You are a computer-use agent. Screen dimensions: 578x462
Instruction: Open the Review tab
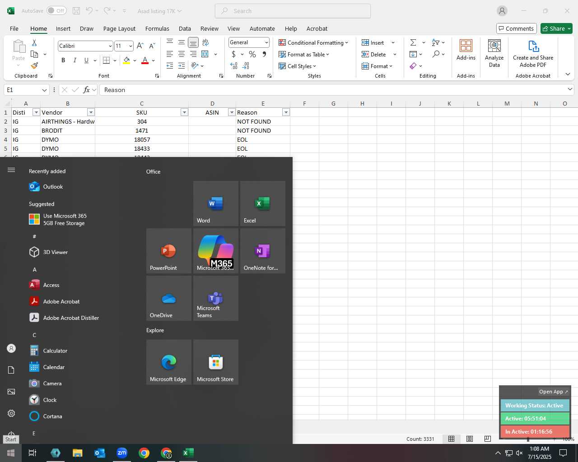coord(210,28)
